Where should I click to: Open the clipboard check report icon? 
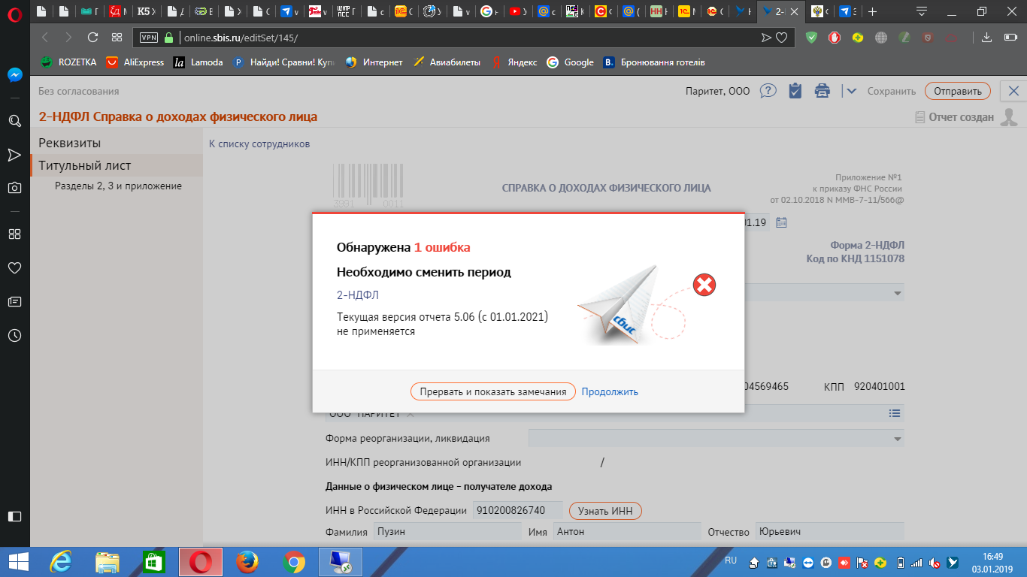pyautogui.click(x=795, y=91)
